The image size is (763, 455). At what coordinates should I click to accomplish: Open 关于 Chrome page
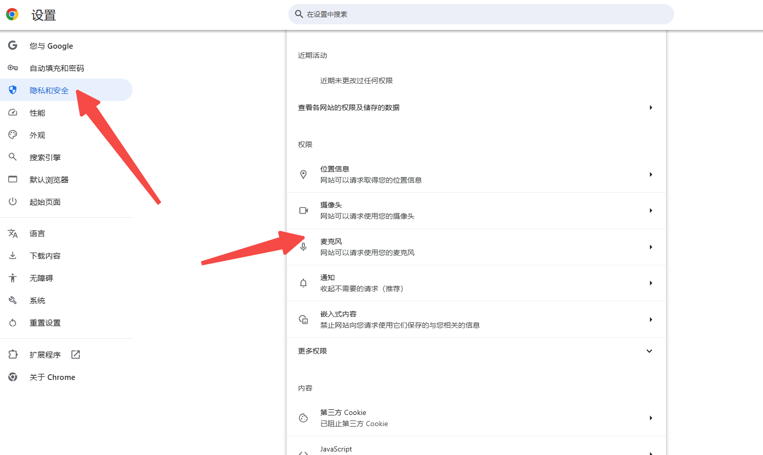(x=66, y=377)
